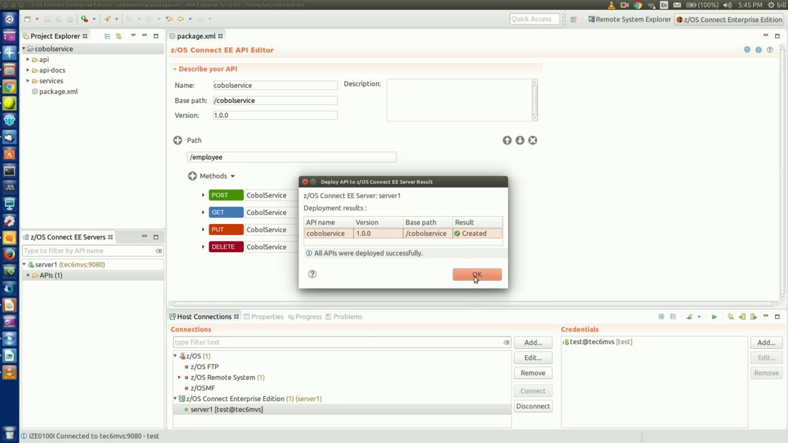Switch to the package.xml editor tab
The height and width of the screenshot is (443, 788).
point(196,36)
